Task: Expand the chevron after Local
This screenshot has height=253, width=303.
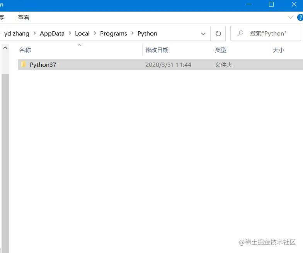Action: pos(95,33)
